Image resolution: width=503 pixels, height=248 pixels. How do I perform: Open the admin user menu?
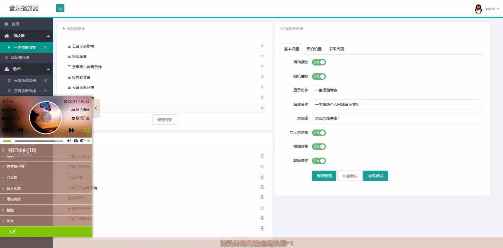(492, 9)
